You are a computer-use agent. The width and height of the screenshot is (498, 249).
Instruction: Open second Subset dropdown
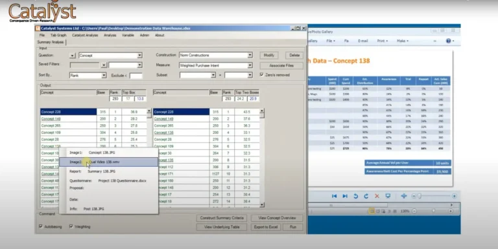coord(250,75)
